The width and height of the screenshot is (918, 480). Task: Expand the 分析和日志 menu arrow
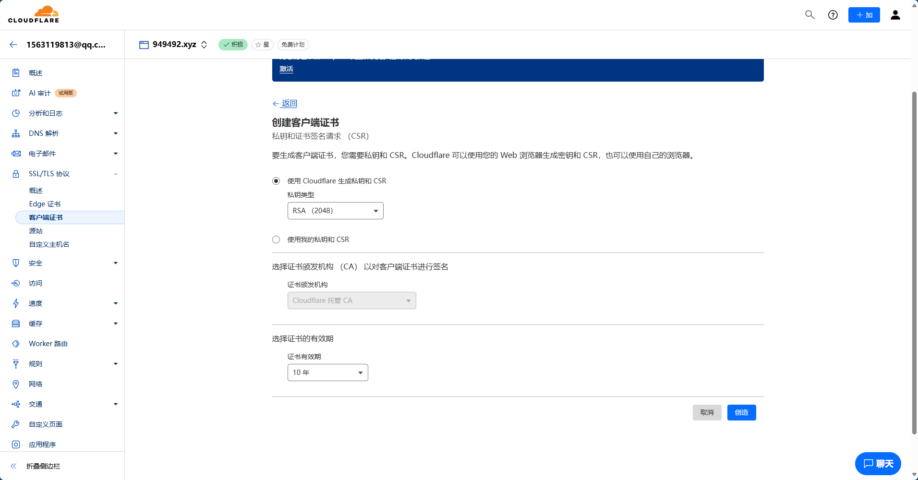116,113
